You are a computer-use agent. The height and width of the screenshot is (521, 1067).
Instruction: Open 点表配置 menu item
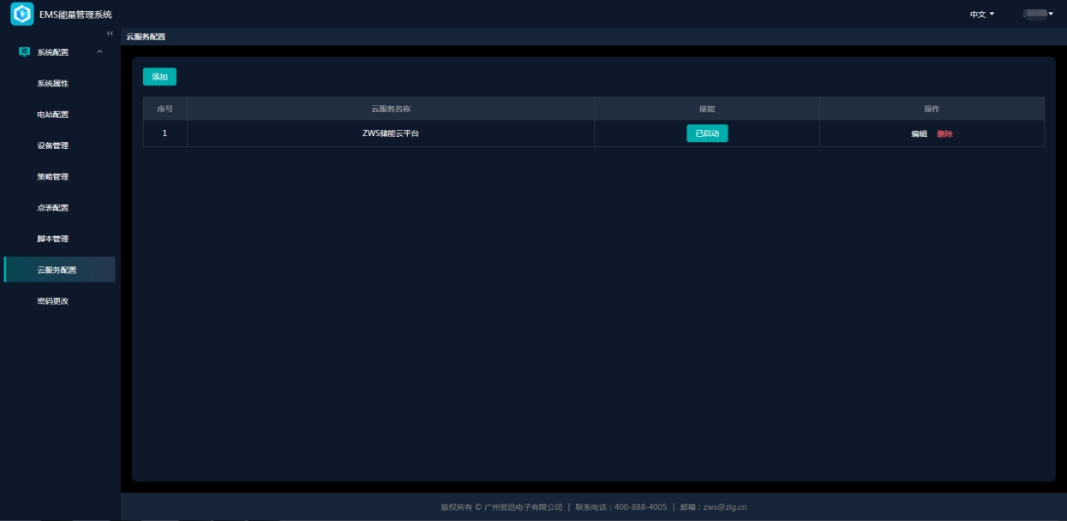[x=52, y=208]
